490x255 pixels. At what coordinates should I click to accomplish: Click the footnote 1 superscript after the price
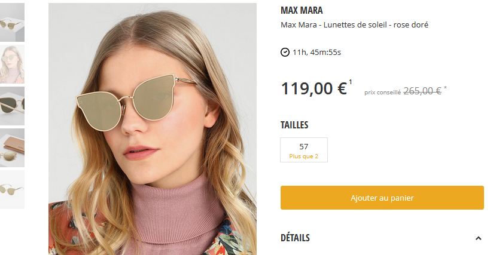(x=351, y=82)
